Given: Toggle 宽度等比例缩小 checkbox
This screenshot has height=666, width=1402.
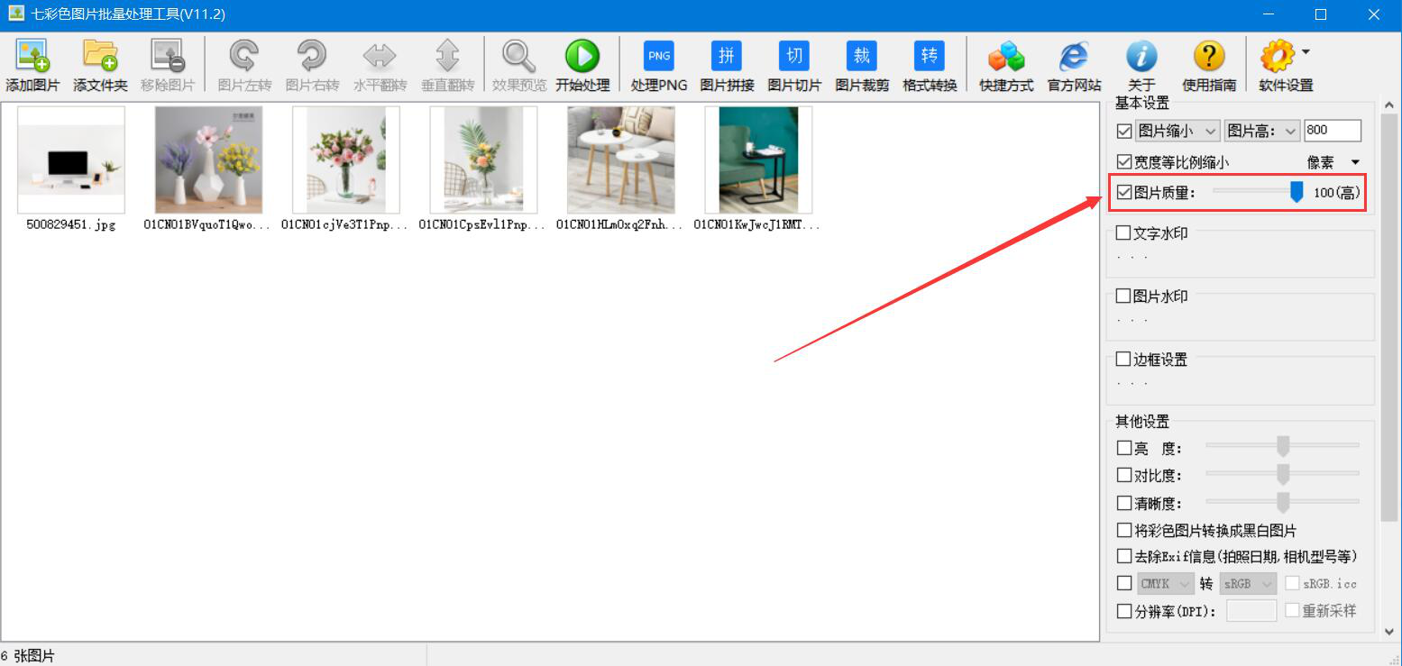Looking at the screenshot, I should click(1124, 162).
